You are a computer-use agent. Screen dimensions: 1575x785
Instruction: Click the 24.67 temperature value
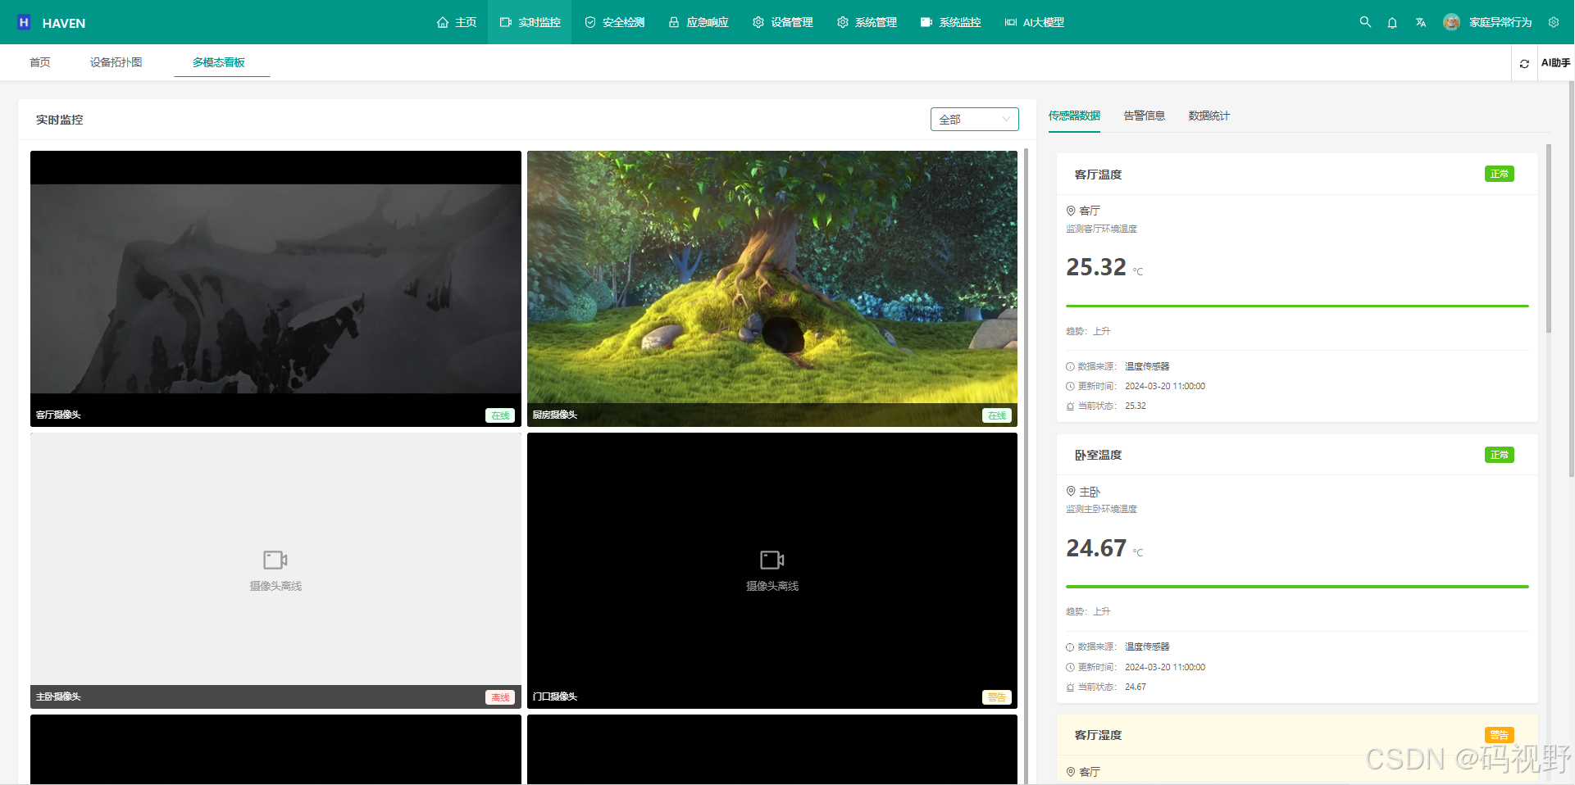pos(1096,548)
